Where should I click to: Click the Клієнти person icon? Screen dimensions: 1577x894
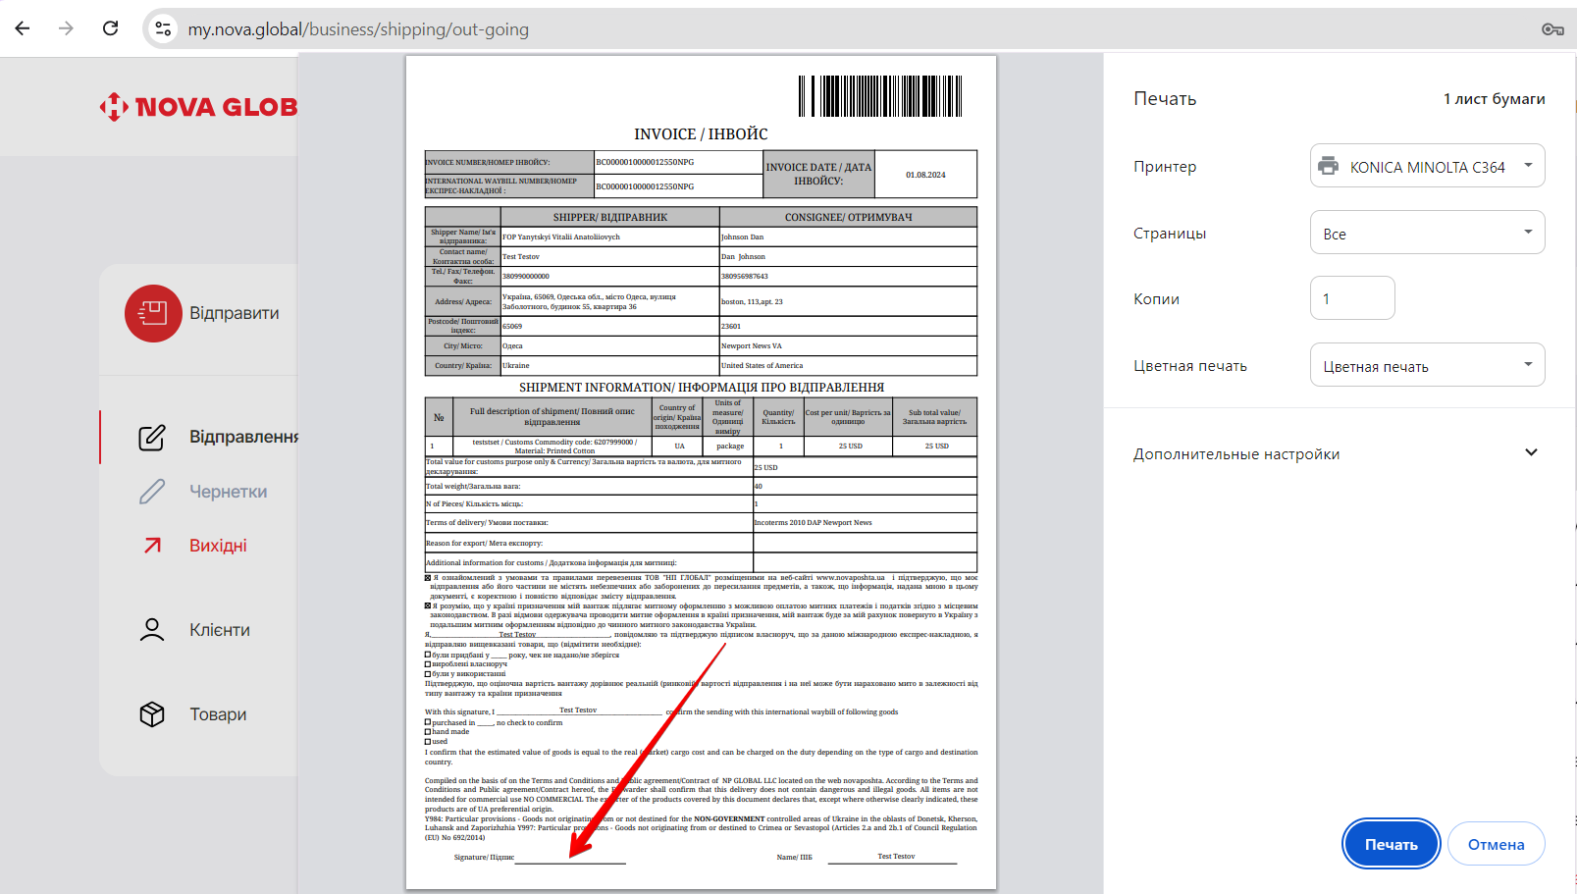point(152,630)
